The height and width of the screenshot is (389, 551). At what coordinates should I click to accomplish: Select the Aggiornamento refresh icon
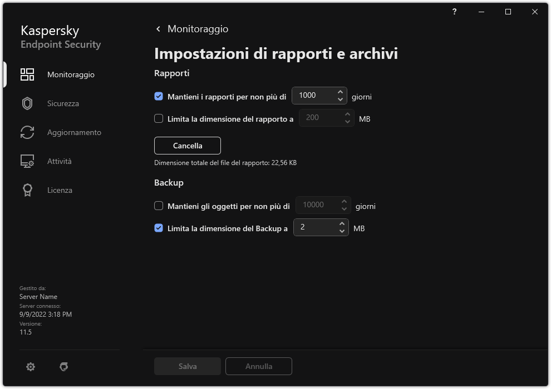point(27,132)
